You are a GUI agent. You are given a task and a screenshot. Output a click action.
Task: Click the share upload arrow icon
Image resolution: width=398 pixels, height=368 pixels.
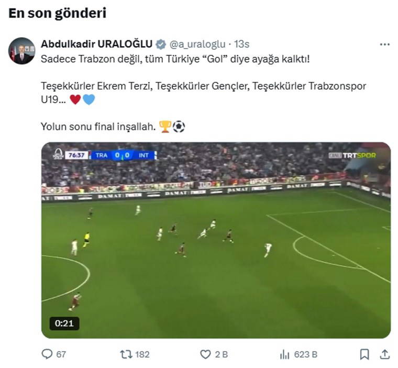coord(384,354)
